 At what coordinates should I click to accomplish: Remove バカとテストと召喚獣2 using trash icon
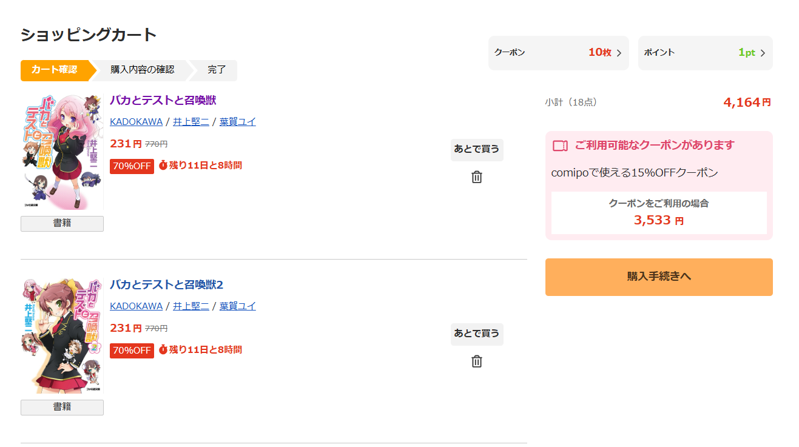pyautogui.click(x=477, y=361)
